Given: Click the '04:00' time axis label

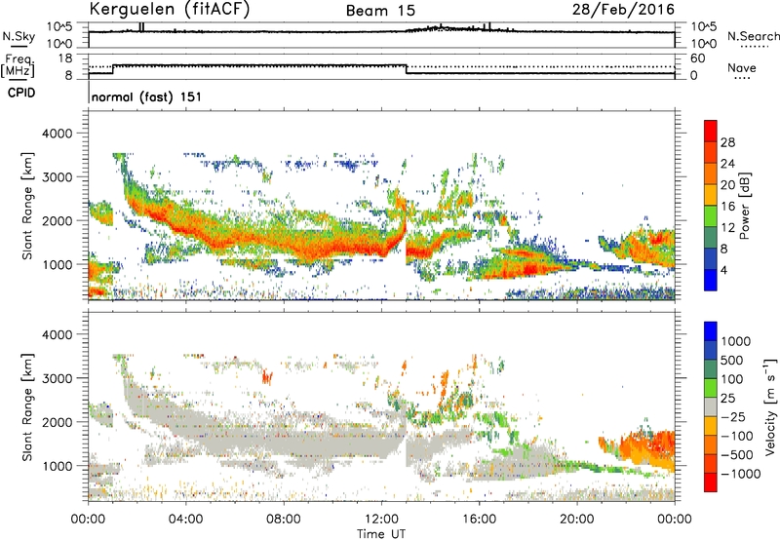Looking at the screenshot, I should click(185, 519).
